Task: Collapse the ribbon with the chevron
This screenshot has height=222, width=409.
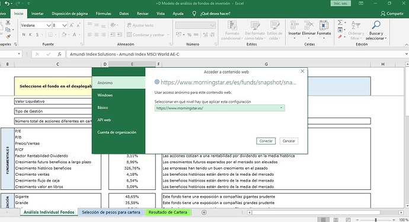Action: pos(406,45)
